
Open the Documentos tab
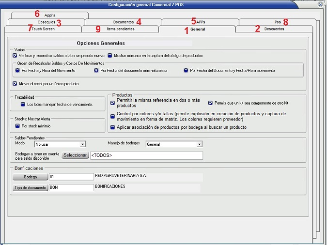pyautogui.click(x=123, y=22)
